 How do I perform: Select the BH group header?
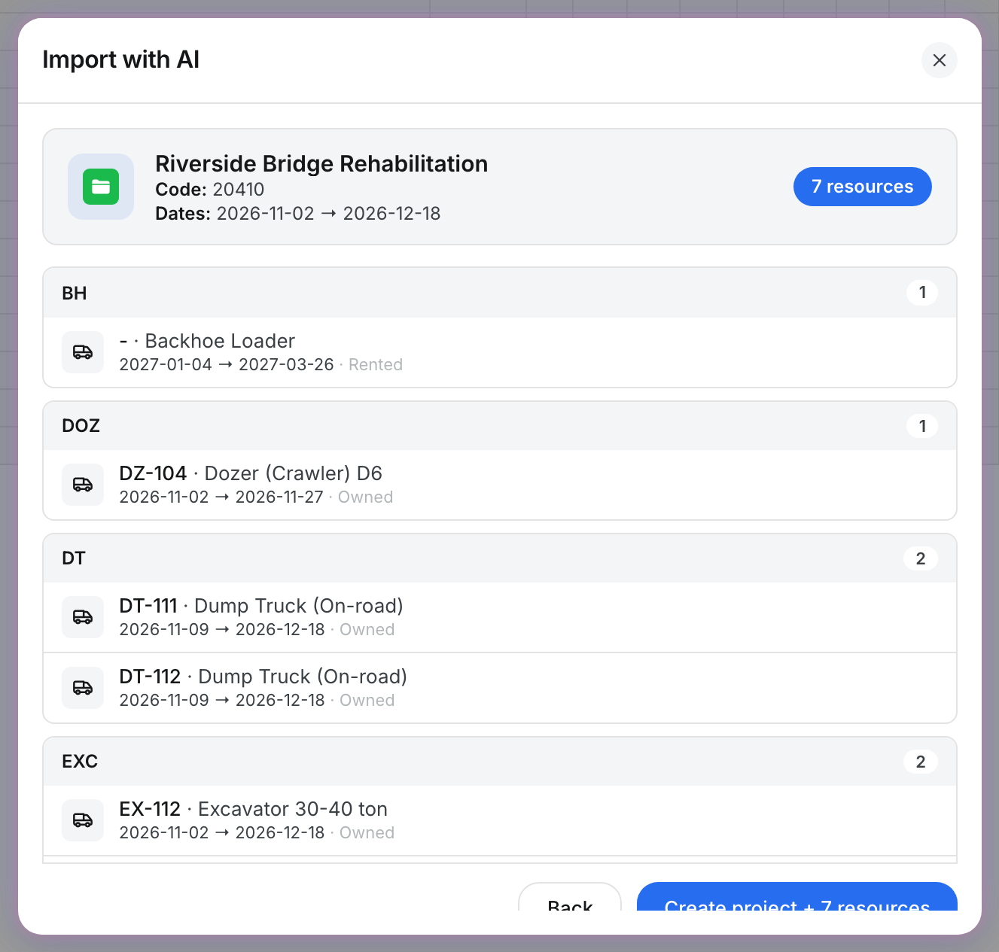[x=500, y=293]
